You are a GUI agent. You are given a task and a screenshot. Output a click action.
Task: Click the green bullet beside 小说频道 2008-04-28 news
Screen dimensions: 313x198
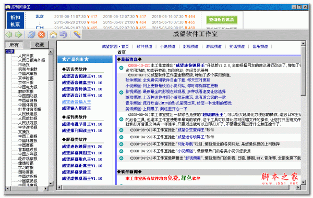(121, 151)
